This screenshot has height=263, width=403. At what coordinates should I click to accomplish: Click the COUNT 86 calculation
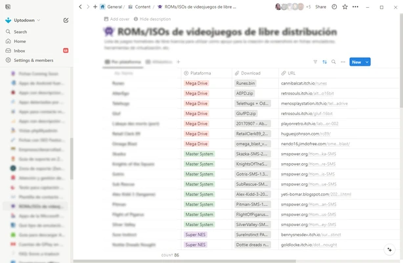coord(170,255)
